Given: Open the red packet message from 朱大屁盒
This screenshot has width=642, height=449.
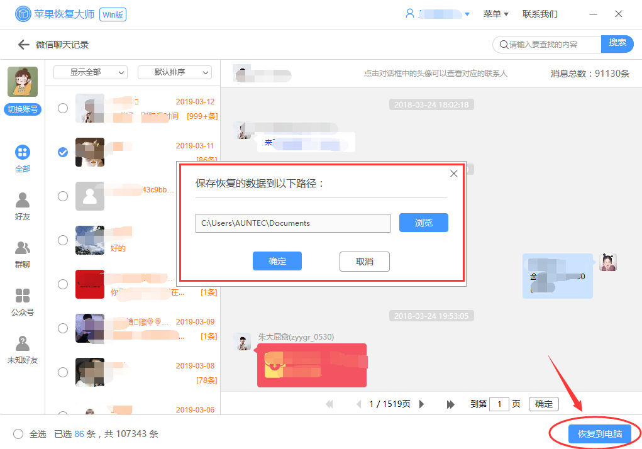Looking at the screenshot, I should tap(312, 365).
